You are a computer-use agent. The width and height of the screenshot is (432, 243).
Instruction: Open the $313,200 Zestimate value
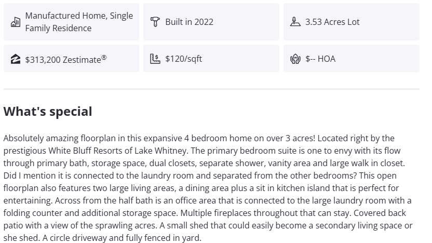[x=62, y=59]
